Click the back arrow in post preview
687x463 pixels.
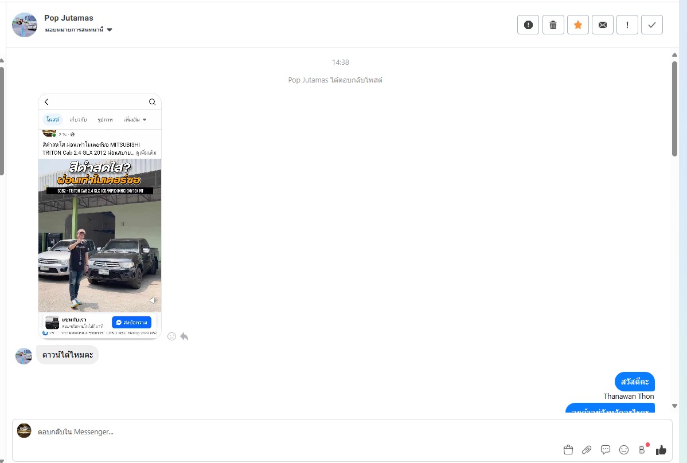(46, 102)
